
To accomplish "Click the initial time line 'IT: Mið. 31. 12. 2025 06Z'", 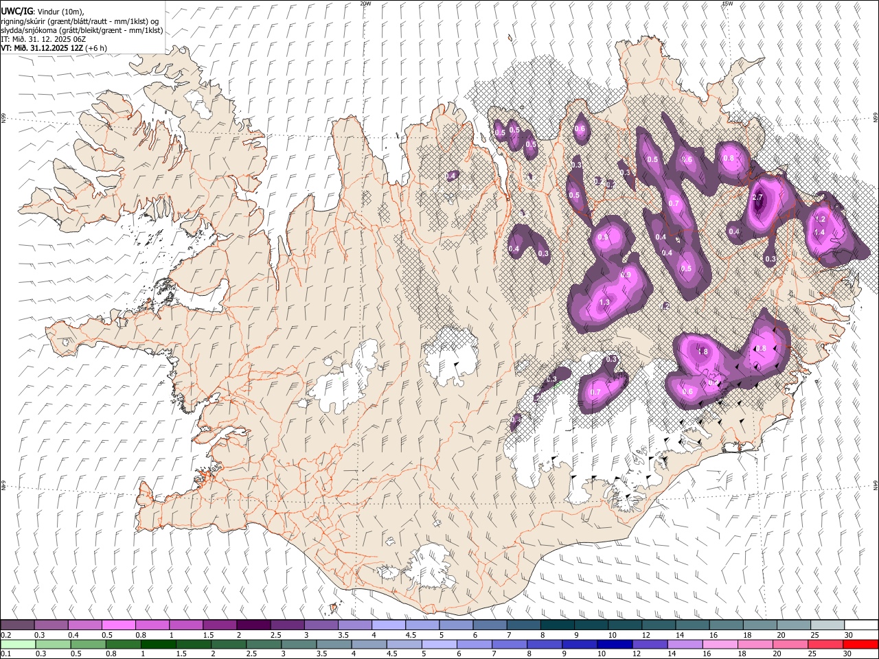I will 43,40.
